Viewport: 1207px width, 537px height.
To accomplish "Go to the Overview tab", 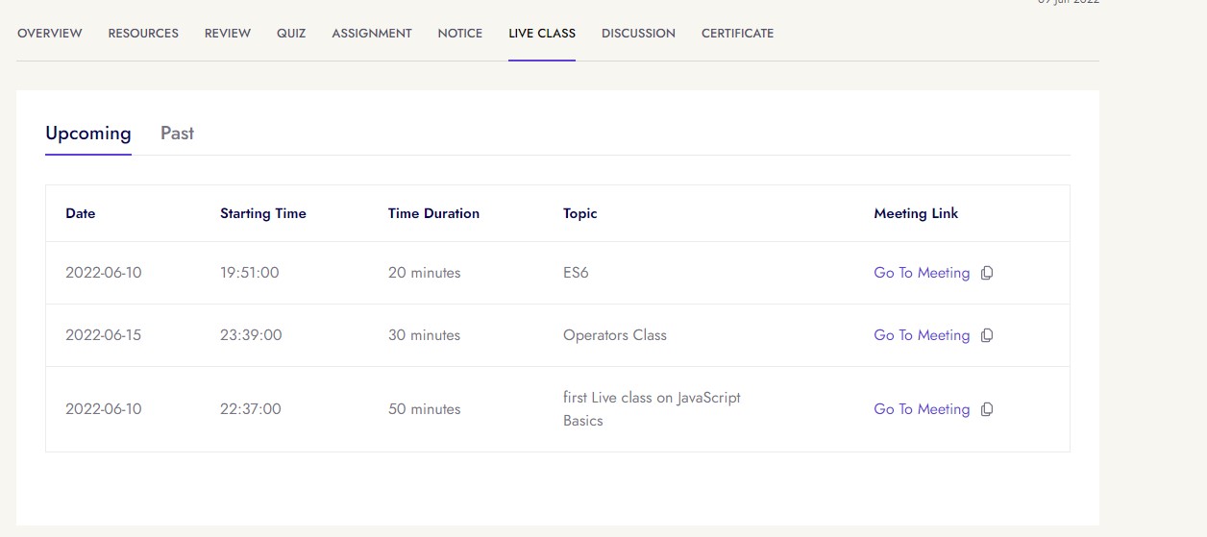I will (x=50, y=34).
